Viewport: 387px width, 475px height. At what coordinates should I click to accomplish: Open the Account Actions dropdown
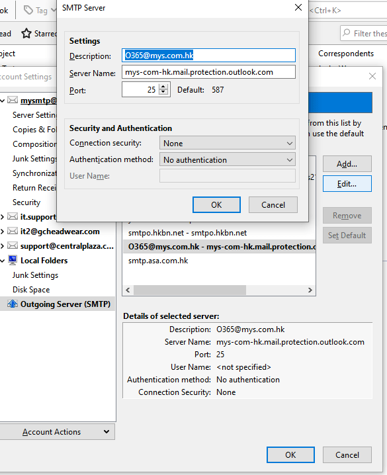tap(57, 432)
